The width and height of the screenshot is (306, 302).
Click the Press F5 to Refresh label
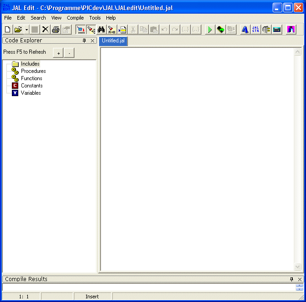tap(25, 52)
